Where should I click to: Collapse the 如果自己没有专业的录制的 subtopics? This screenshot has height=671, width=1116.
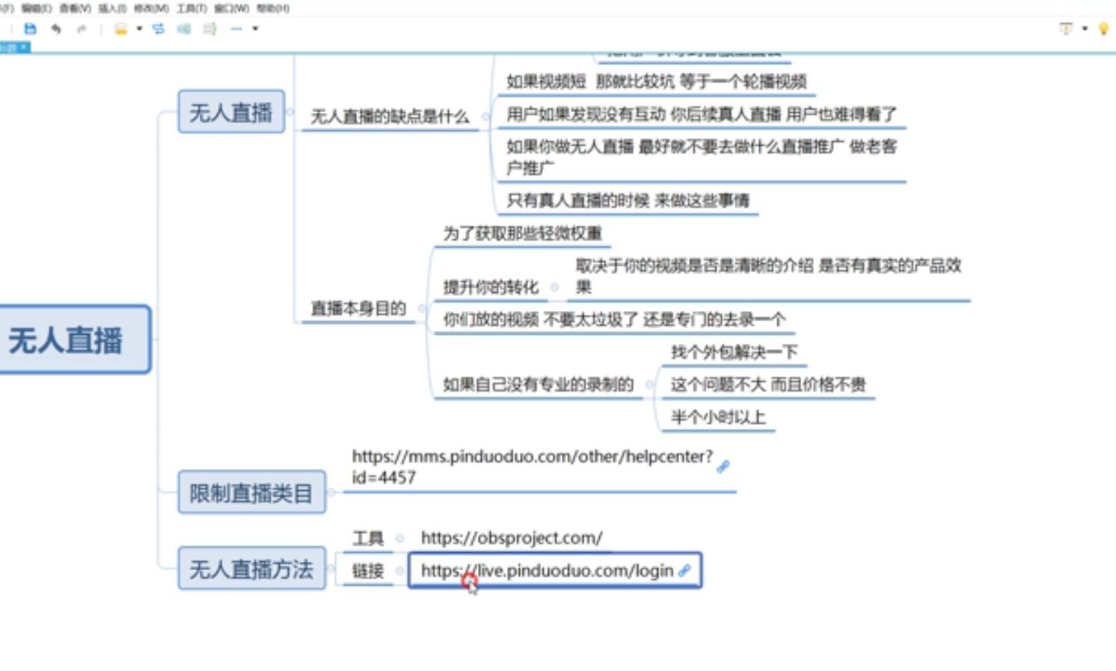pyautogui.click(x=649, y=385)
